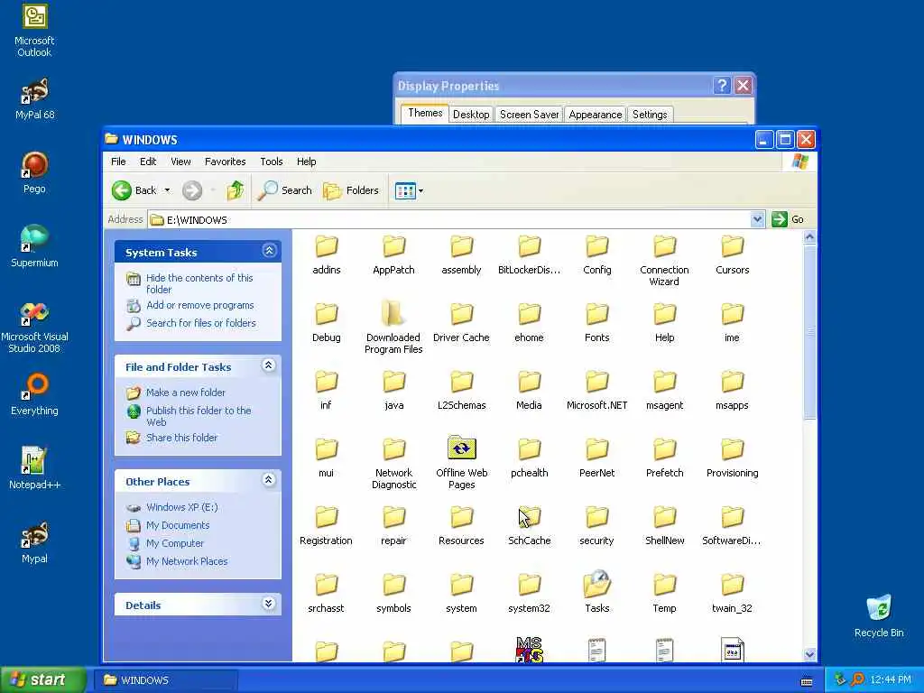Click the vertical scrollbar thumb

click(809, 332)
